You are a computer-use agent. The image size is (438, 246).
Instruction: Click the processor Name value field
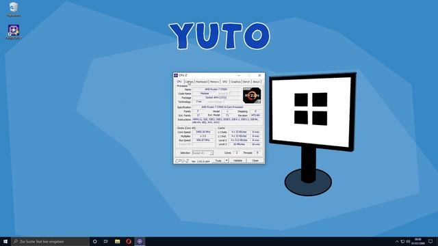click(x=216, y=90)
